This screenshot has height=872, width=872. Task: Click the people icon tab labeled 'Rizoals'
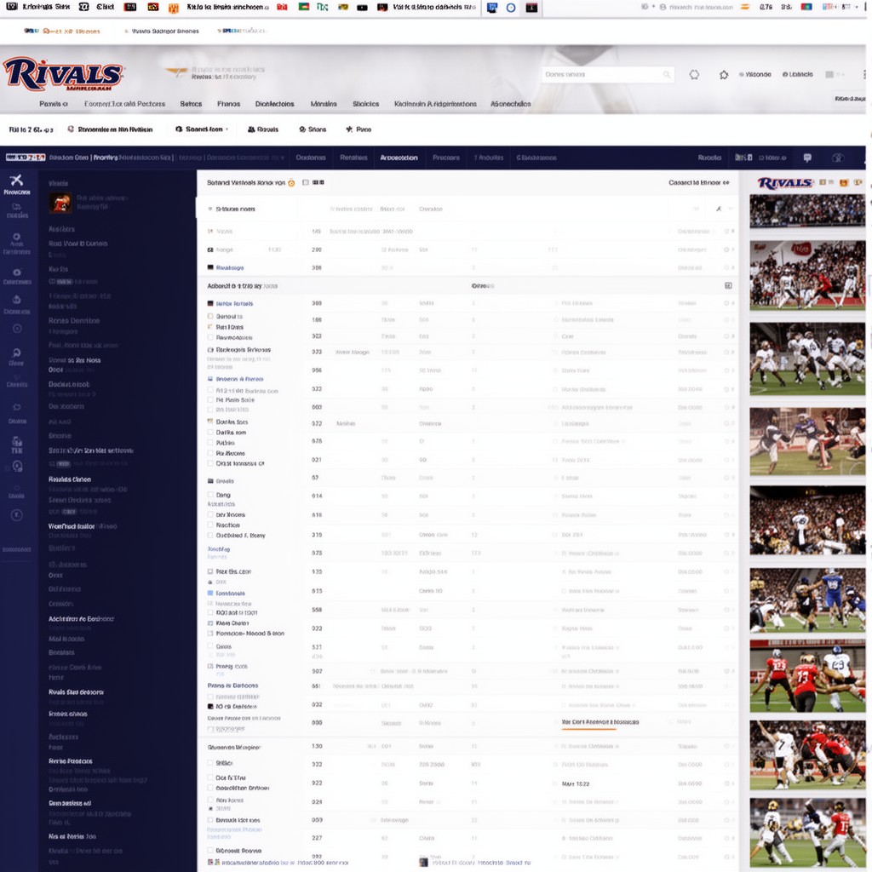(x=263, y=129)
